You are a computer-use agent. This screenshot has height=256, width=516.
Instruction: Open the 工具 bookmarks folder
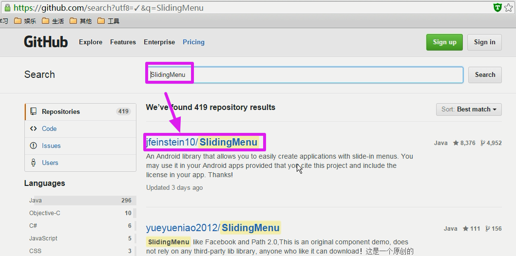coord(109,21)
